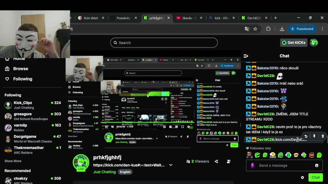The image size is (328, 184).
Task: Click the yellow DJ emote in emote row
Action: pyautogui.click(x=273, y=155)
